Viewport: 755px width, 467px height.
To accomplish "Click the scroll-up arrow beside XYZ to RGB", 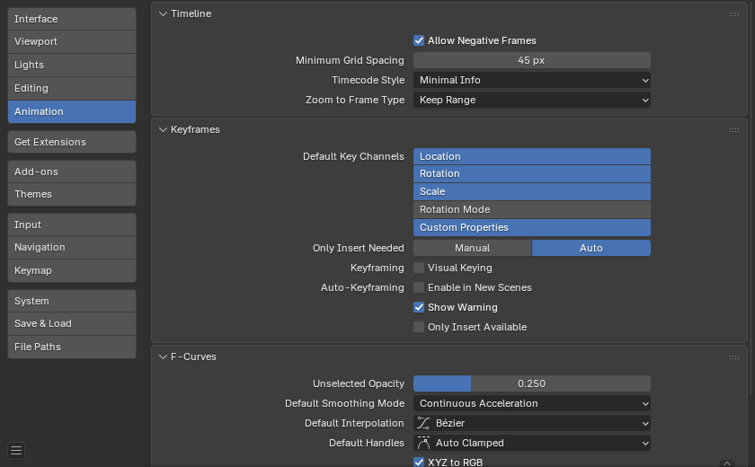I will pyautogui.click(x=727, y=463).
